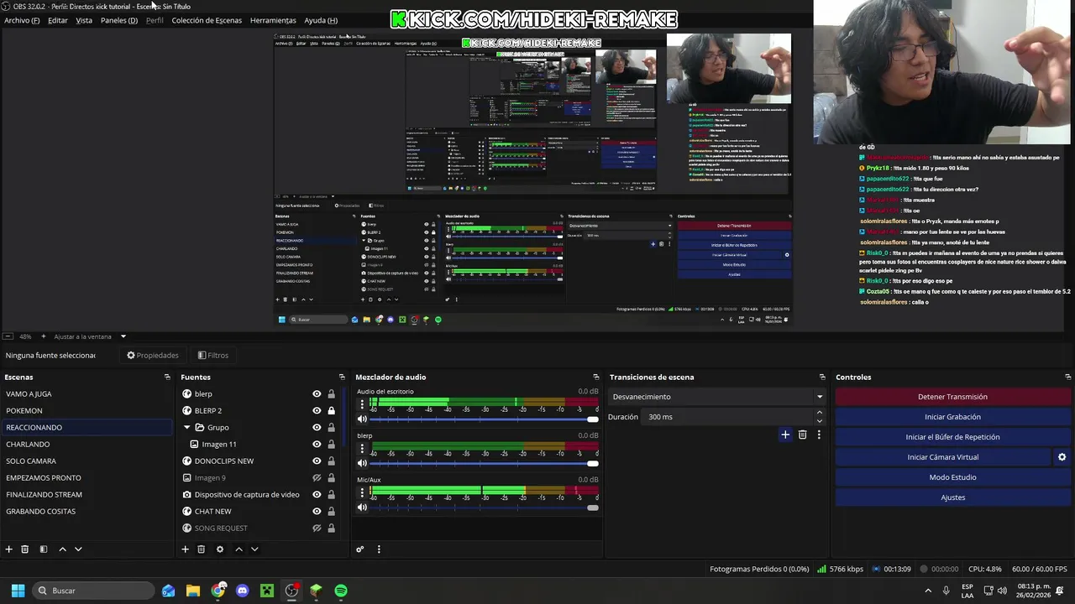Open preview scaling dropdown Ajustar a la ventana
1075x604 pixels.
90,336
